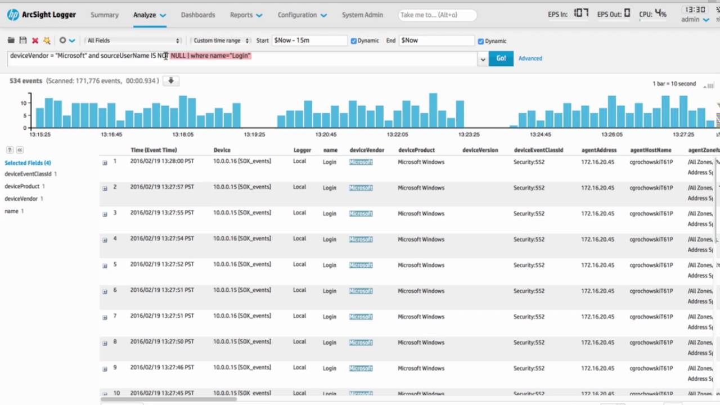Open the Analyze menu
This screenshot has height=405, width=720.
150,15
